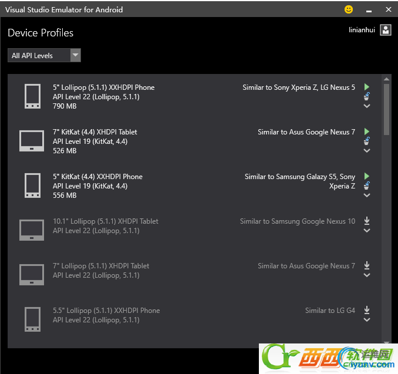Screen dimensions: 398x374
Task: Click the 5" Lollipop (5.1.1) XXHDPI Phone title
Action: 103,87
